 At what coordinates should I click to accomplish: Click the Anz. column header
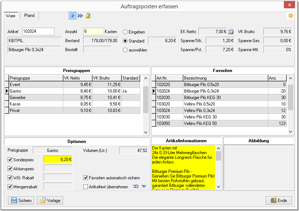click(277, 78)
